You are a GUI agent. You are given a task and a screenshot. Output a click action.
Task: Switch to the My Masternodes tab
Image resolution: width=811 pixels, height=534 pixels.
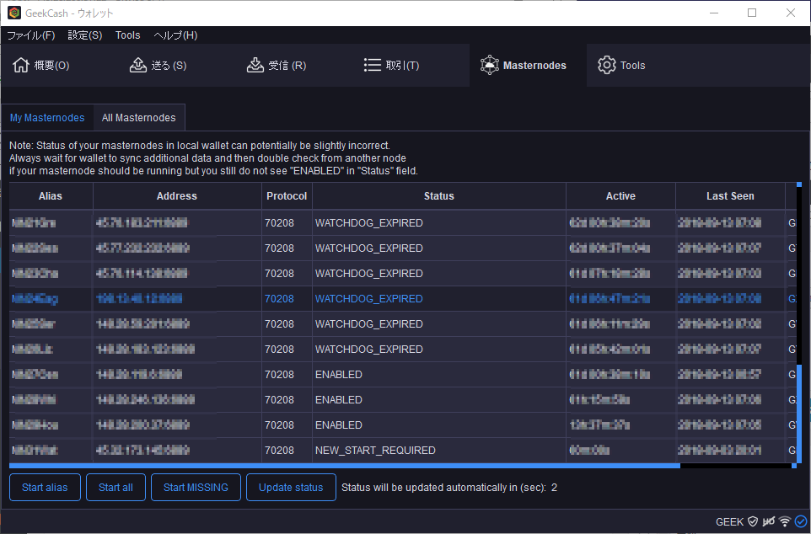pos(47,118)
